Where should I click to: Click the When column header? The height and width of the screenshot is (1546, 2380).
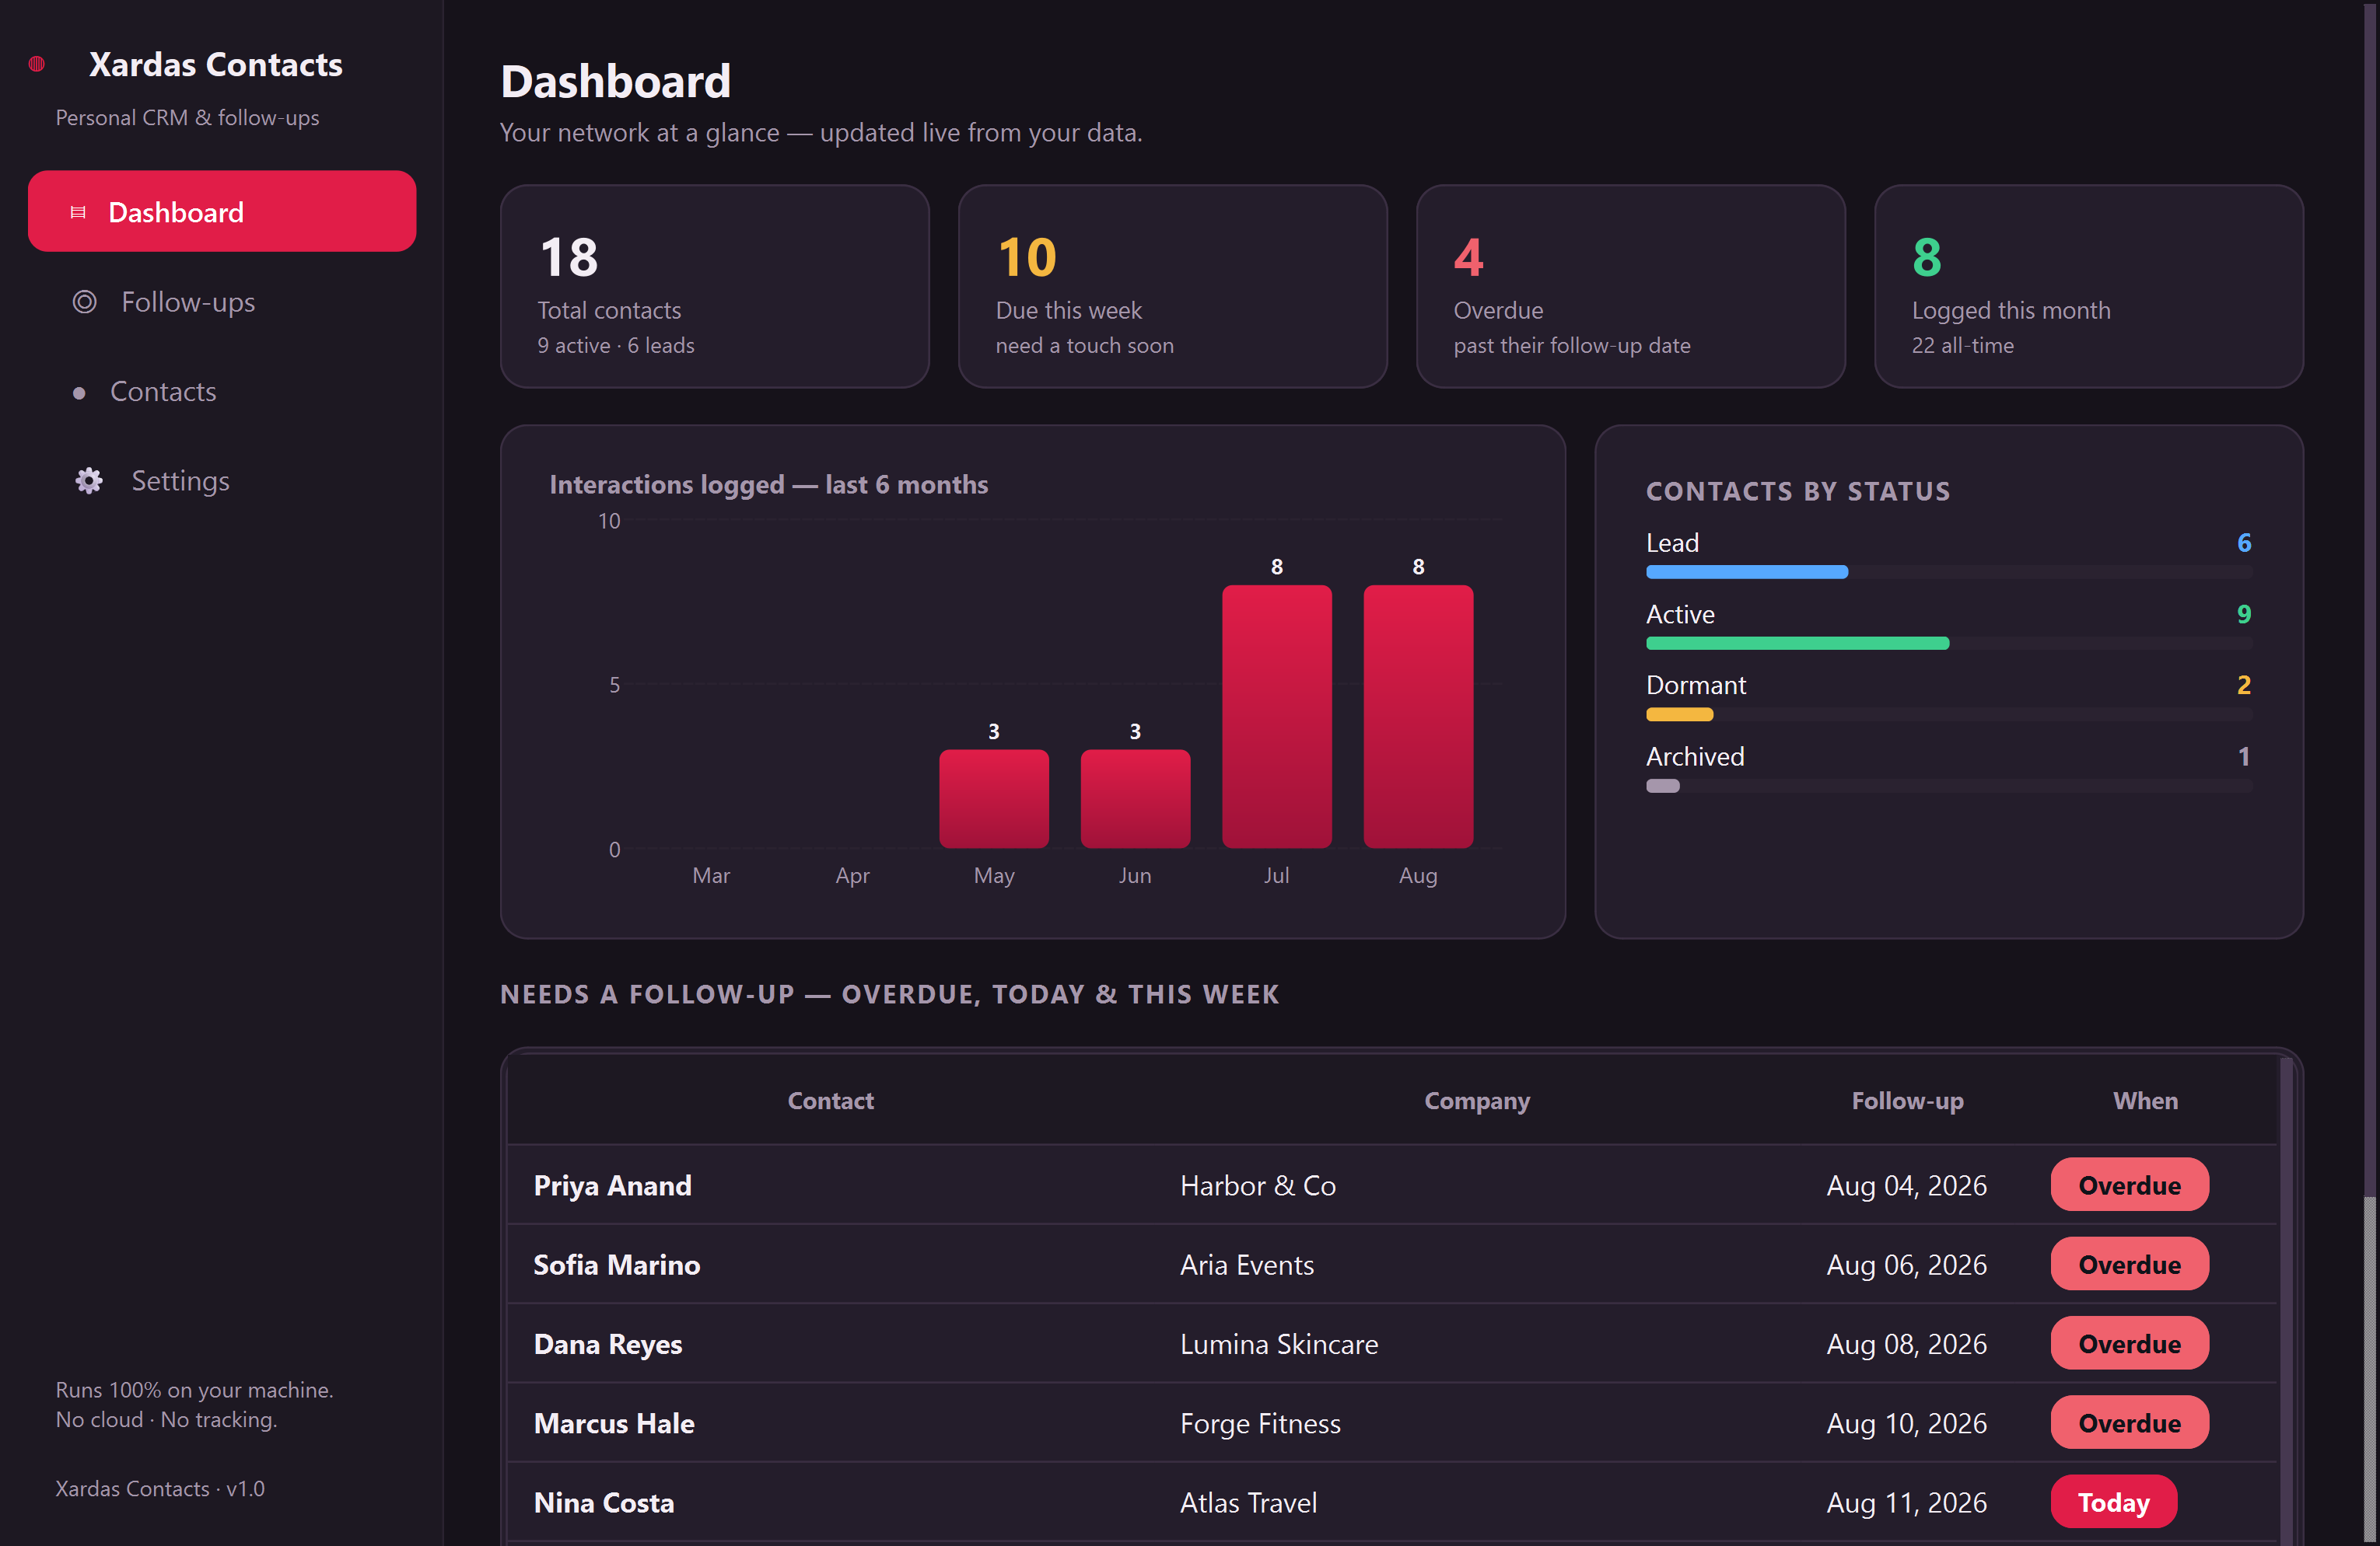(x=2145, y=1101)
